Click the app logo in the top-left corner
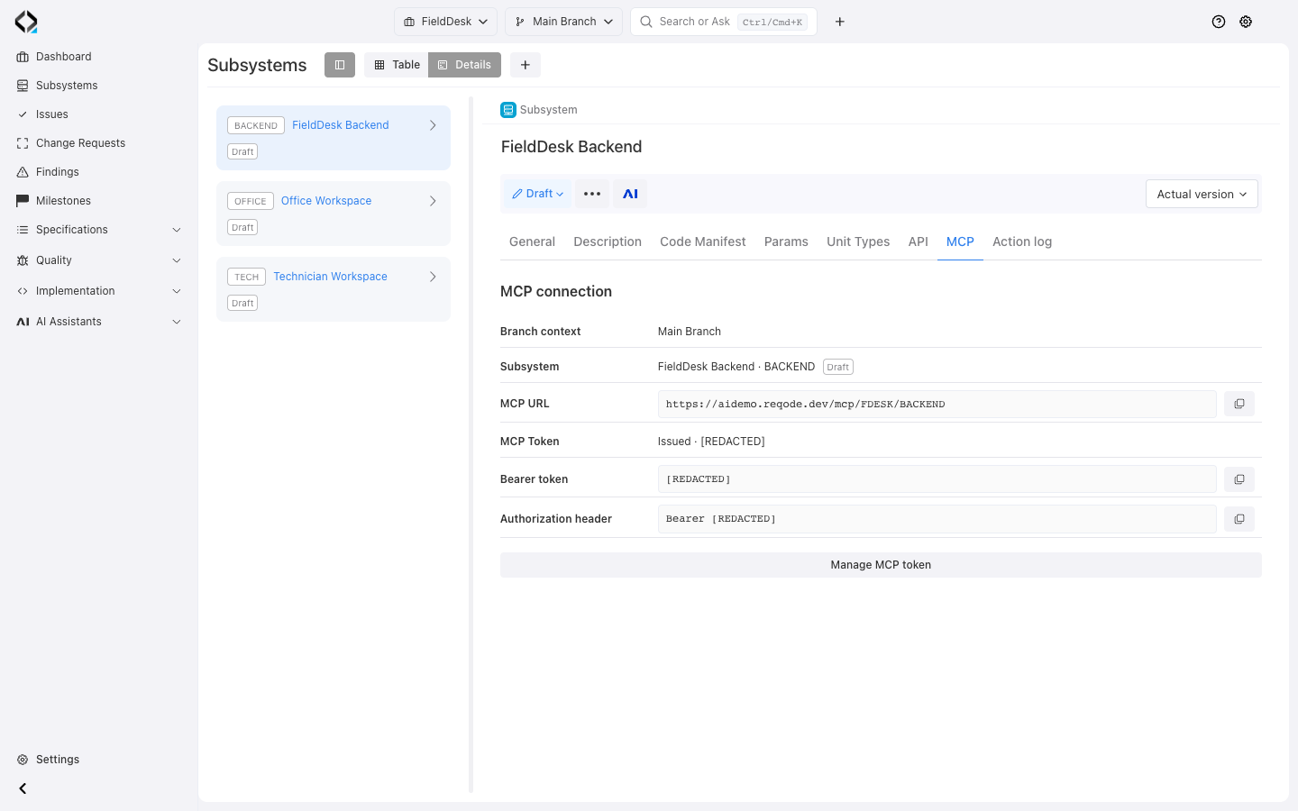This screenshot has width=1298, height=811. point(26,22)
